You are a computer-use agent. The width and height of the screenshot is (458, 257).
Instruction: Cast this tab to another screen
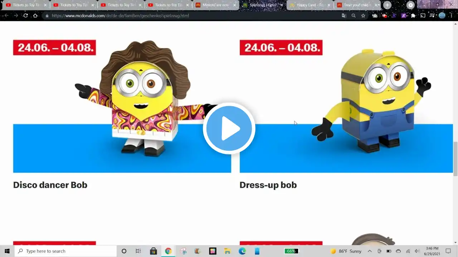pyautogui.click(x=423, y=16)
